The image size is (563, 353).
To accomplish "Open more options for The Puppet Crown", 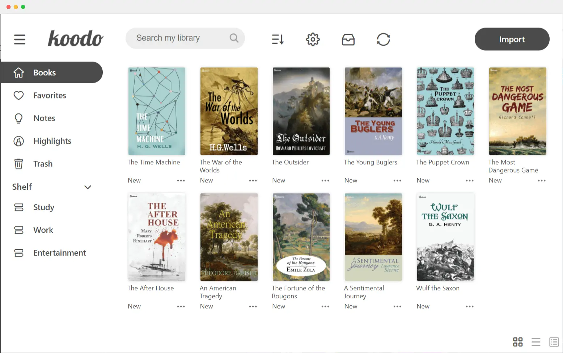I will click(470, 180).
